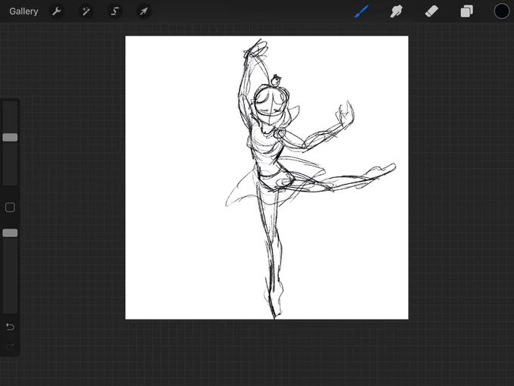Open the Actions wrench menu
The image size is (514, 386).
click(x=57, y=11)
